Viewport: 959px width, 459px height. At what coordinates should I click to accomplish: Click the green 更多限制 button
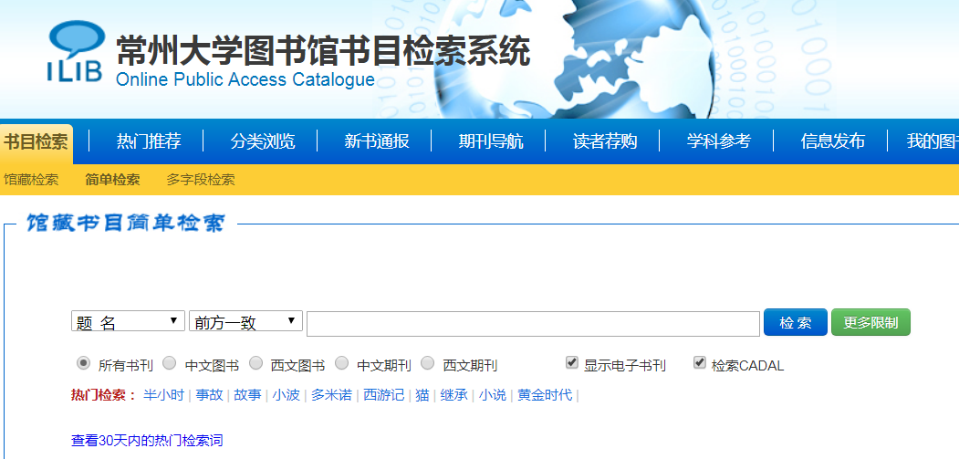870,322
